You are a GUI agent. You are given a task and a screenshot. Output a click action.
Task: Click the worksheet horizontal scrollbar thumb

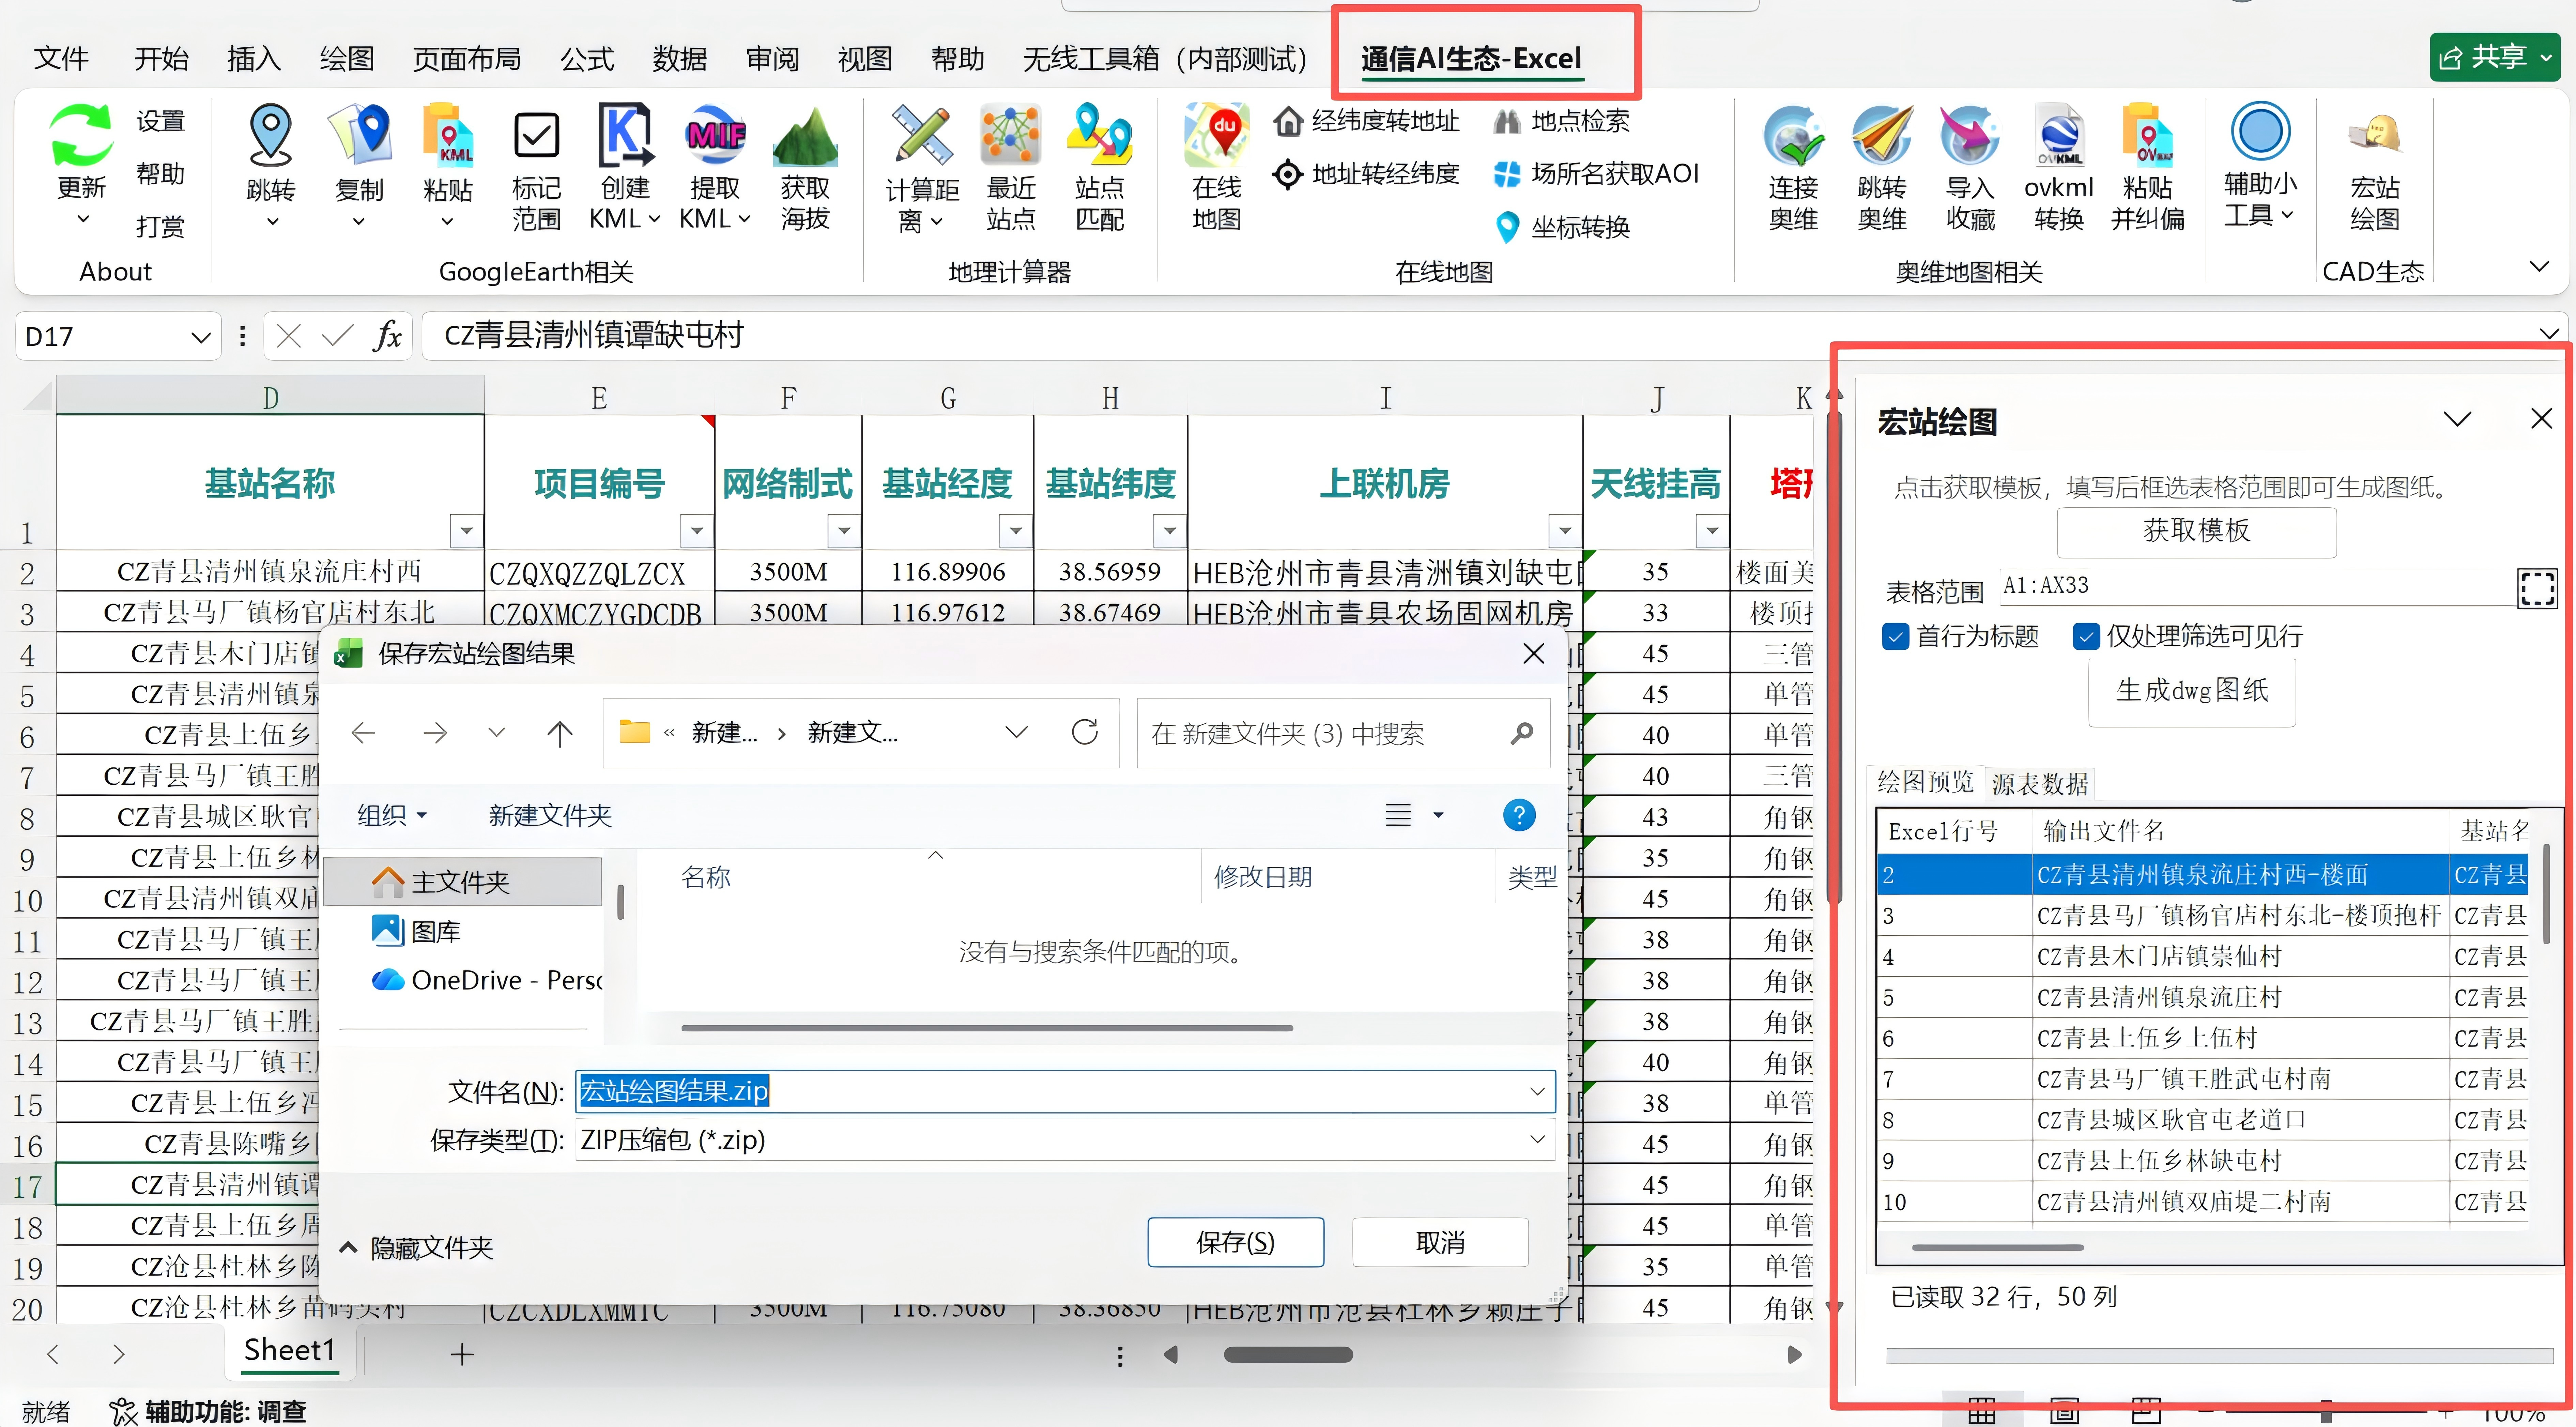pyautogui.click(x=1288, y=1355)
